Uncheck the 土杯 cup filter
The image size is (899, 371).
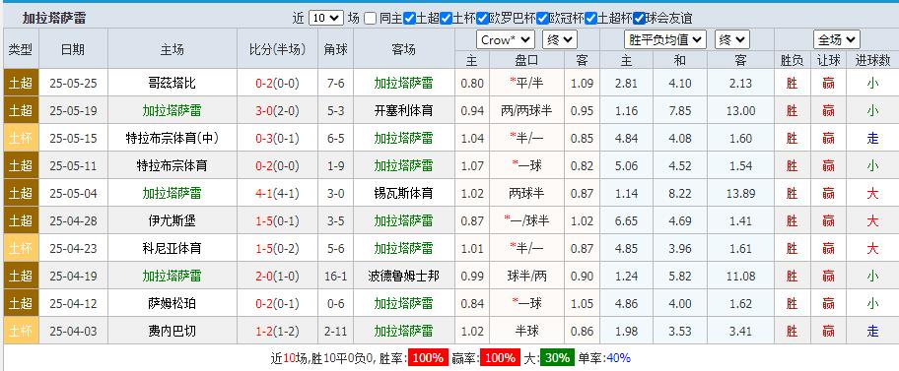(447, 19)
